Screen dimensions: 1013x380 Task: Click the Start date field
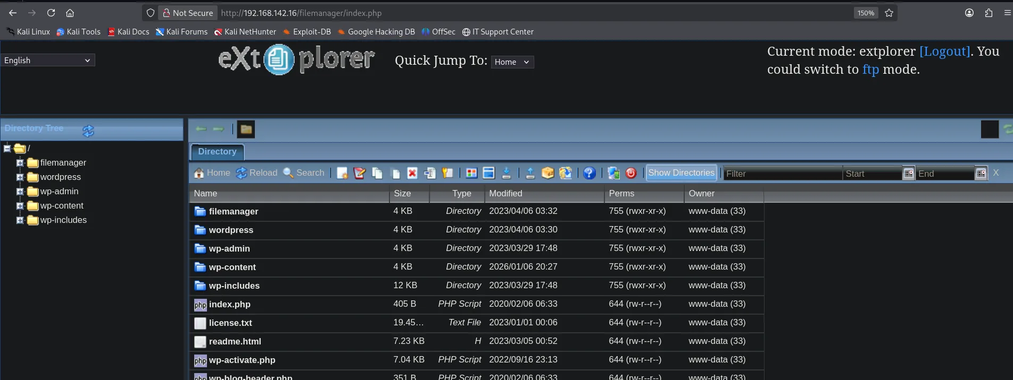[873, 174]
